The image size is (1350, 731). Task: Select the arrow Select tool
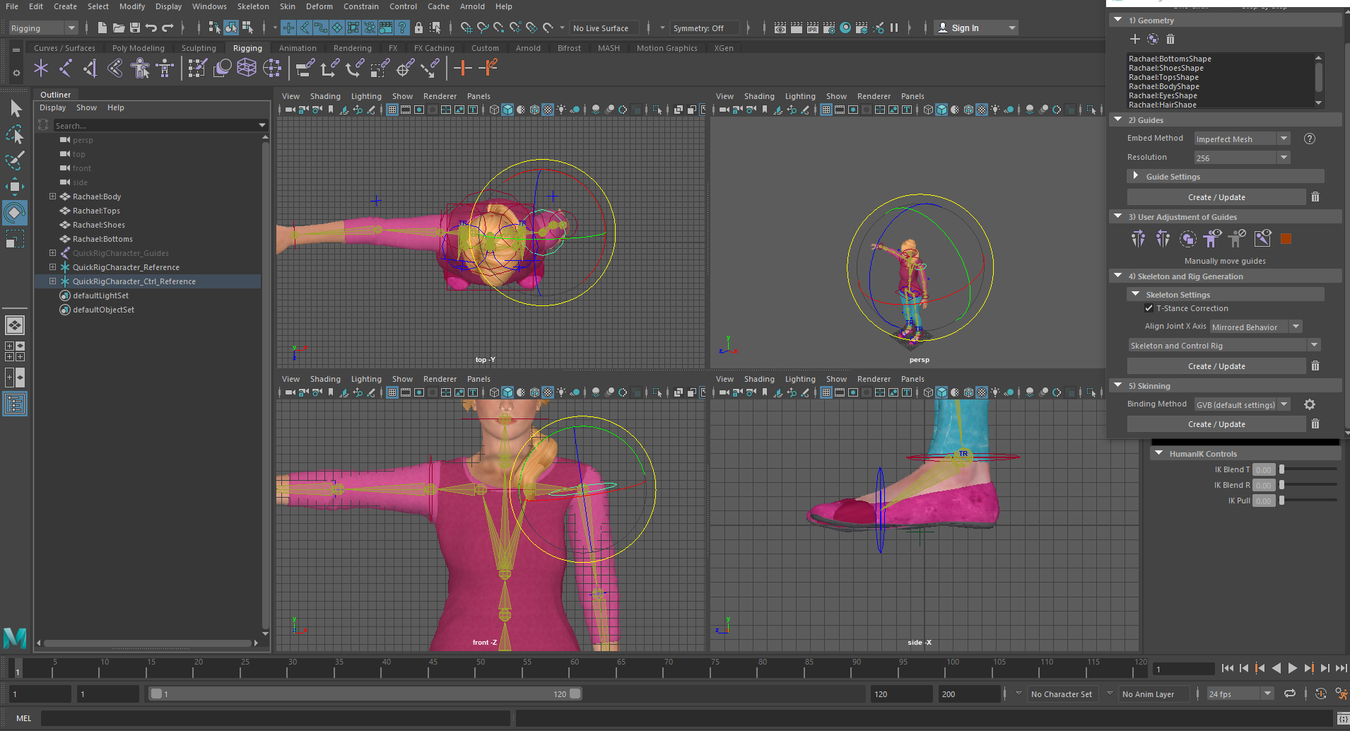16,108
